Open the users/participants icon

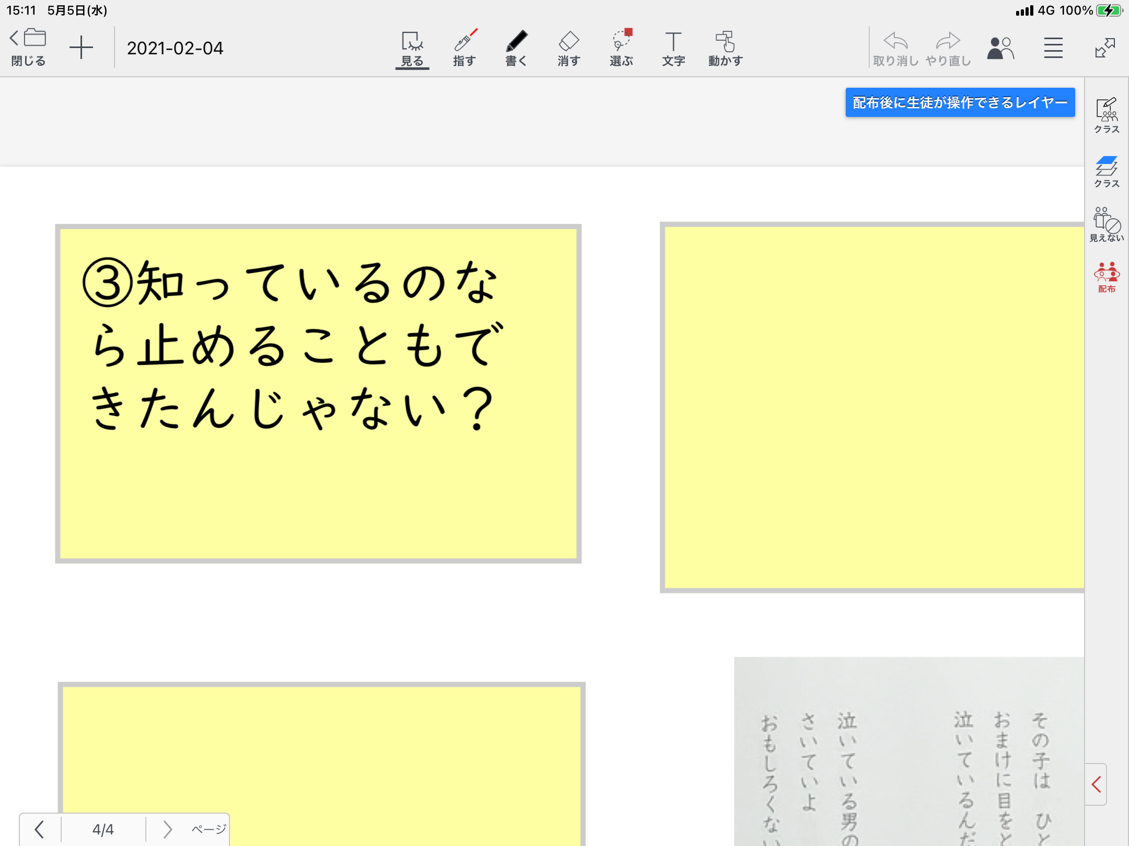pyautogui.click(x=1000, y=48)
